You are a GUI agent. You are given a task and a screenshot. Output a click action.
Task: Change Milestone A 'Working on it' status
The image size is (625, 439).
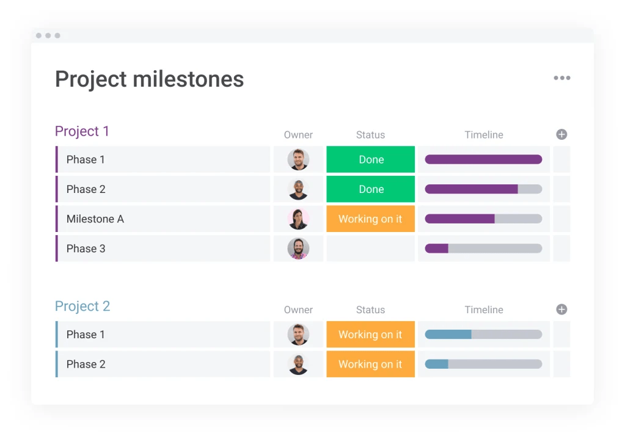[x=370, y=219]
